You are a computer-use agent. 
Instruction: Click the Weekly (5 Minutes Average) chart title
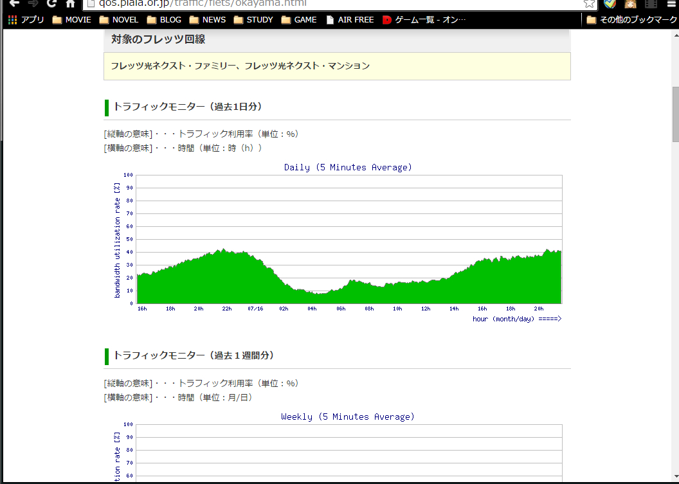click(348, 417)
